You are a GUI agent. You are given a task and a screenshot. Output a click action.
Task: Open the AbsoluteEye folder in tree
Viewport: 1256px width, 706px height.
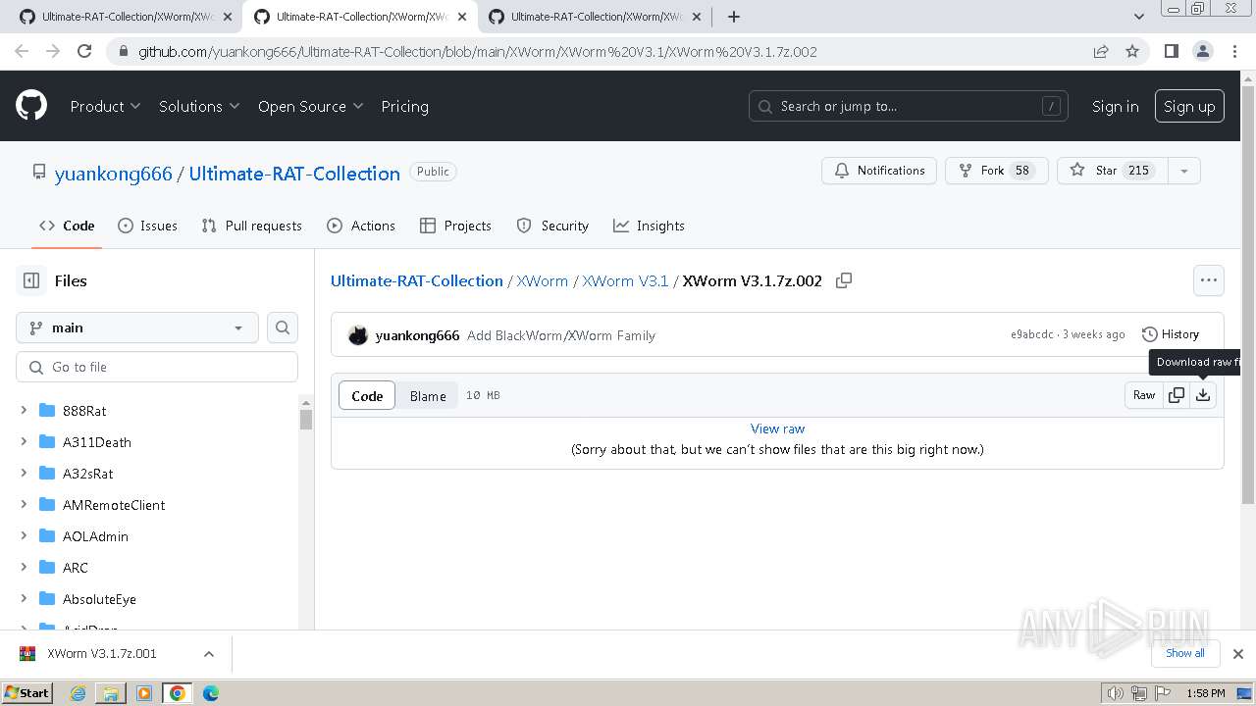click(99, 599)
